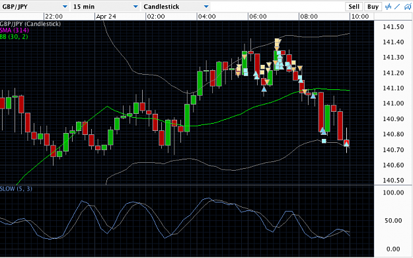Click the 141.10 price axis label
The width and height of the screenshot is (413, 258).
point(393,88)
